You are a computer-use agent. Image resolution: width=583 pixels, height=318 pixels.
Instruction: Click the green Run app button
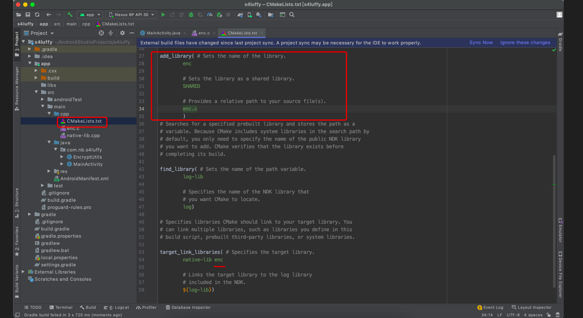pos(163,15)
